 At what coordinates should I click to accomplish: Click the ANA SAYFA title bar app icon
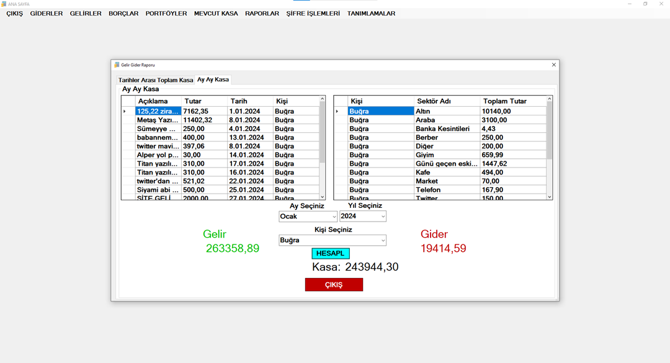coord(4,4)
